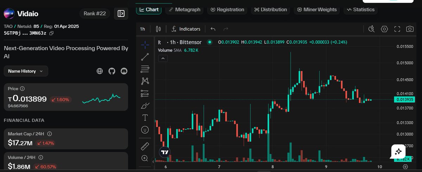Image resolution: width=422 pixels, height=172 pixels.
Task: Show Market Cap info icon
Action: tap(50, 134)
